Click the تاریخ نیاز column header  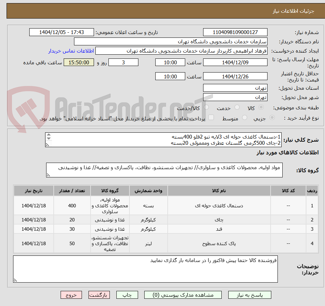click(x=34, y=191)
